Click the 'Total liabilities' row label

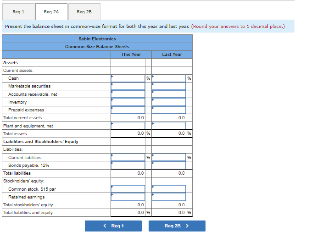click(17, 173)
